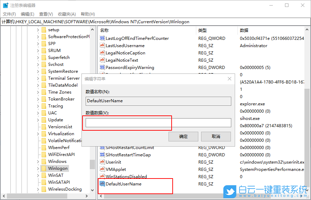The height and width of the screenshot is (200, 311).
Task: Click the DWORD icon beside PasswordExpiryWarning
Action: 102,67
